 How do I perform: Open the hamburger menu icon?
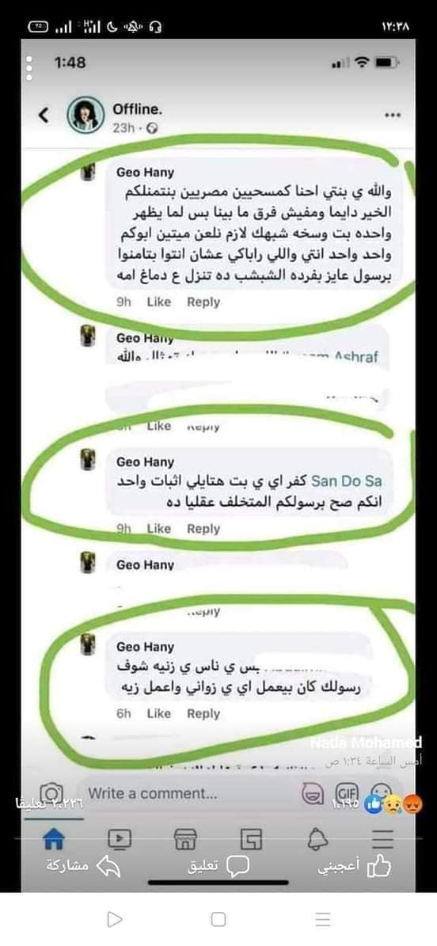tap(382, 839)
